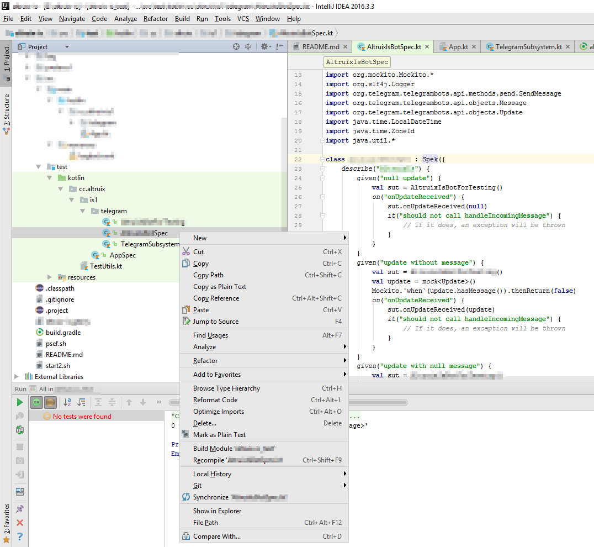
Task: Close the Run panel with red X
Action: coord(20,522)
